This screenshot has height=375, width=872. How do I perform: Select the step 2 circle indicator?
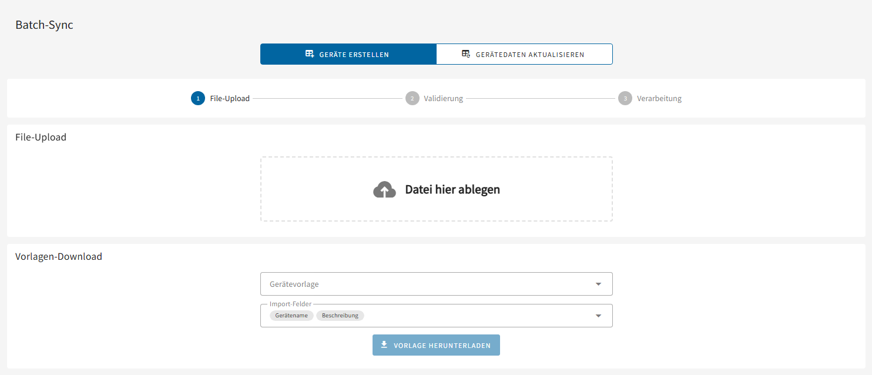pyautogui.click(x=412, y=98)
